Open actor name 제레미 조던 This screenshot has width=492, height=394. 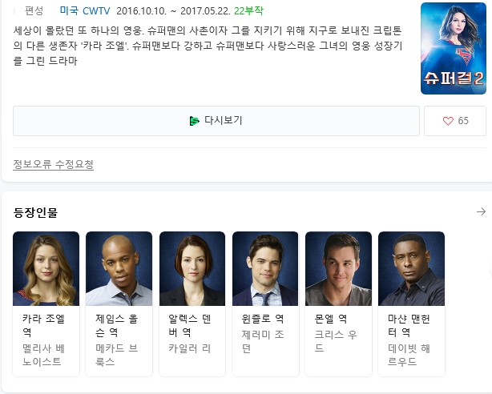tap(263, 341)
